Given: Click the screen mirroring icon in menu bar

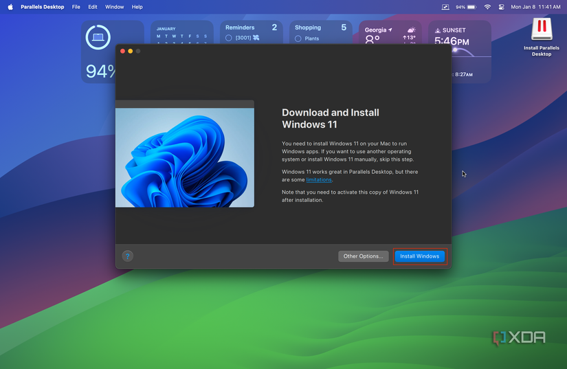Looking at the screenshot, I should 445,7.
